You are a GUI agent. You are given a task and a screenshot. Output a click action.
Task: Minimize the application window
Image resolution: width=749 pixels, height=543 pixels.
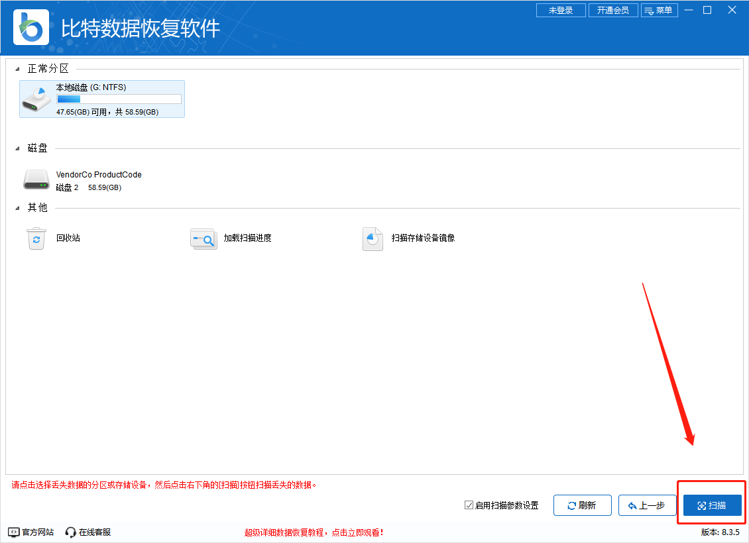click(x=689, y=10)
